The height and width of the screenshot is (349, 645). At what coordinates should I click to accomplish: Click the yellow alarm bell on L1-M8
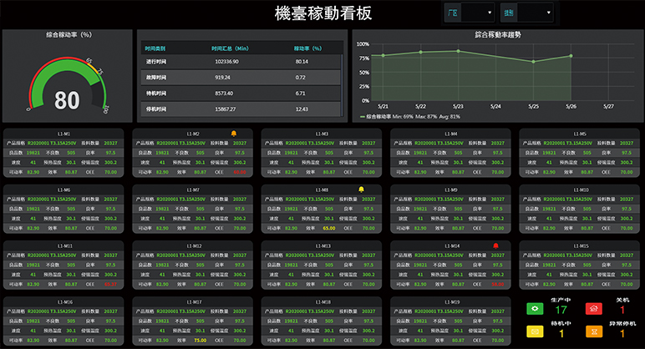pos(361,190)
